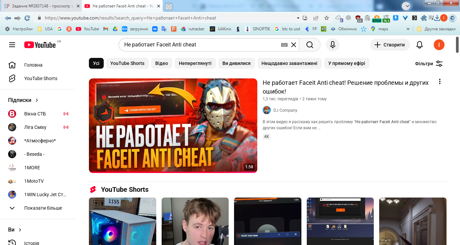Open the Google bookmark icon
This screenshot has width=460, height=245.
coord(60,29)
